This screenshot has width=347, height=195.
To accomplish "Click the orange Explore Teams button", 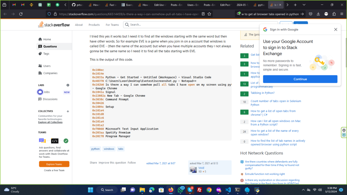I will pos(54,164).
